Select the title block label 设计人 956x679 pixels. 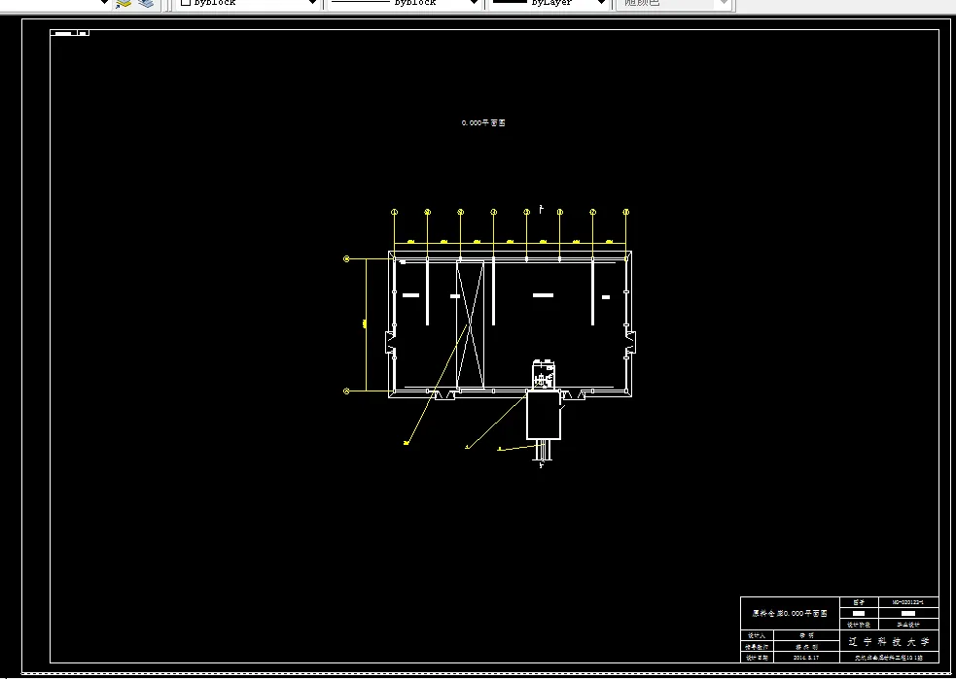(x=757, y=635)
